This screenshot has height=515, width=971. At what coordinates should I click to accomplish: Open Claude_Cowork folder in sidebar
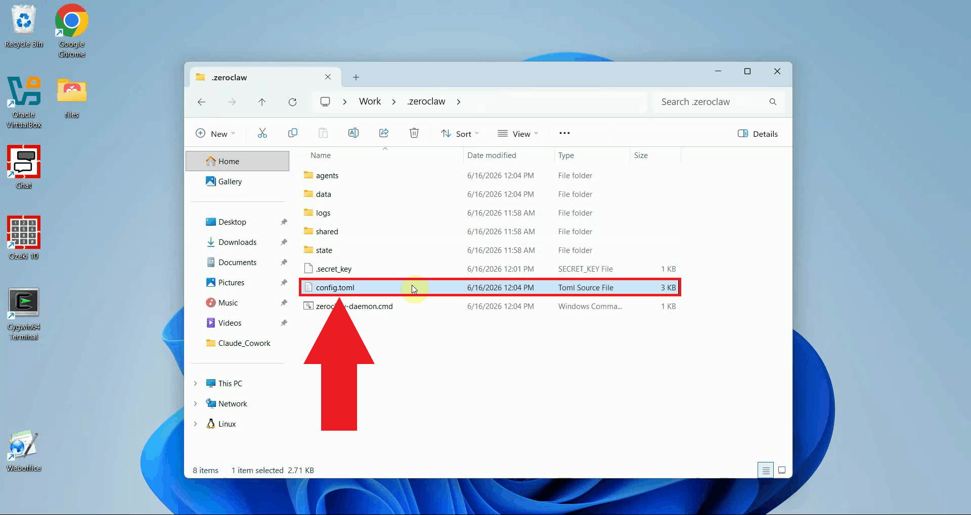point(238,343)
